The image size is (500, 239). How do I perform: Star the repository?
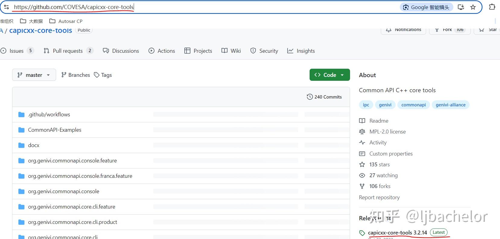tap(487, 30)
